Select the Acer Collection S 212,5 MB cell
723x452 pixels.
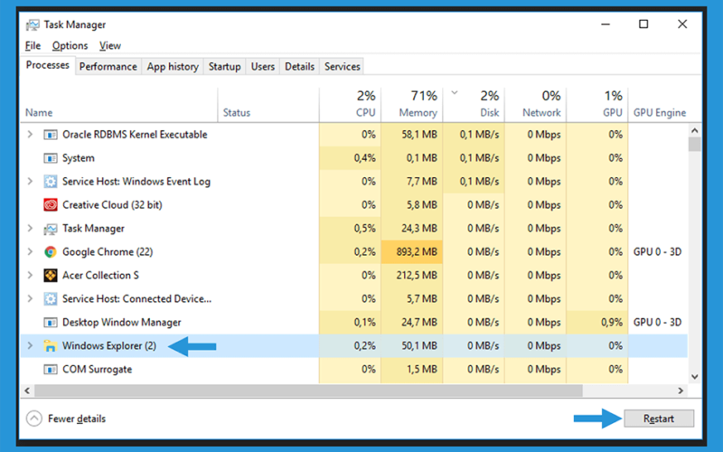pos(412,276)
